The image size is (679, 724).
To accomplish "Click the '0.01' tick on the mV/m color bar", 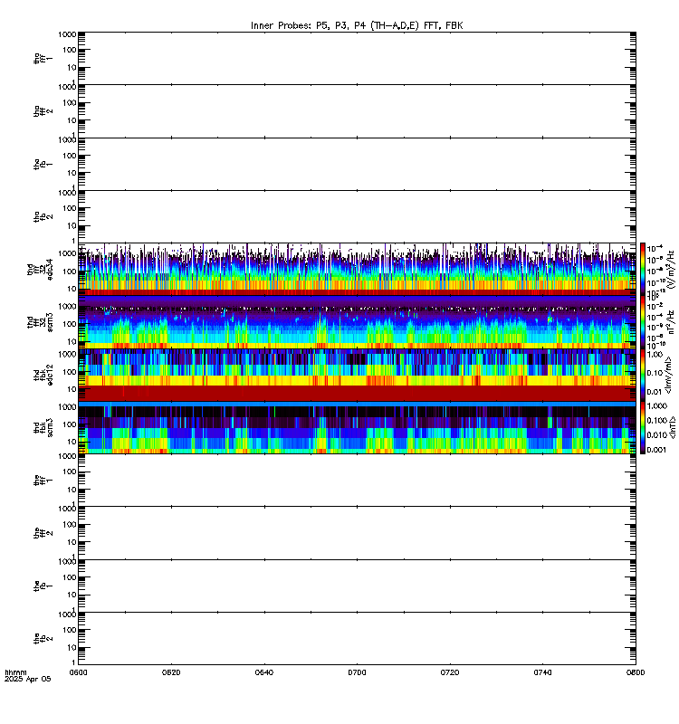I will tap(655, 392).
